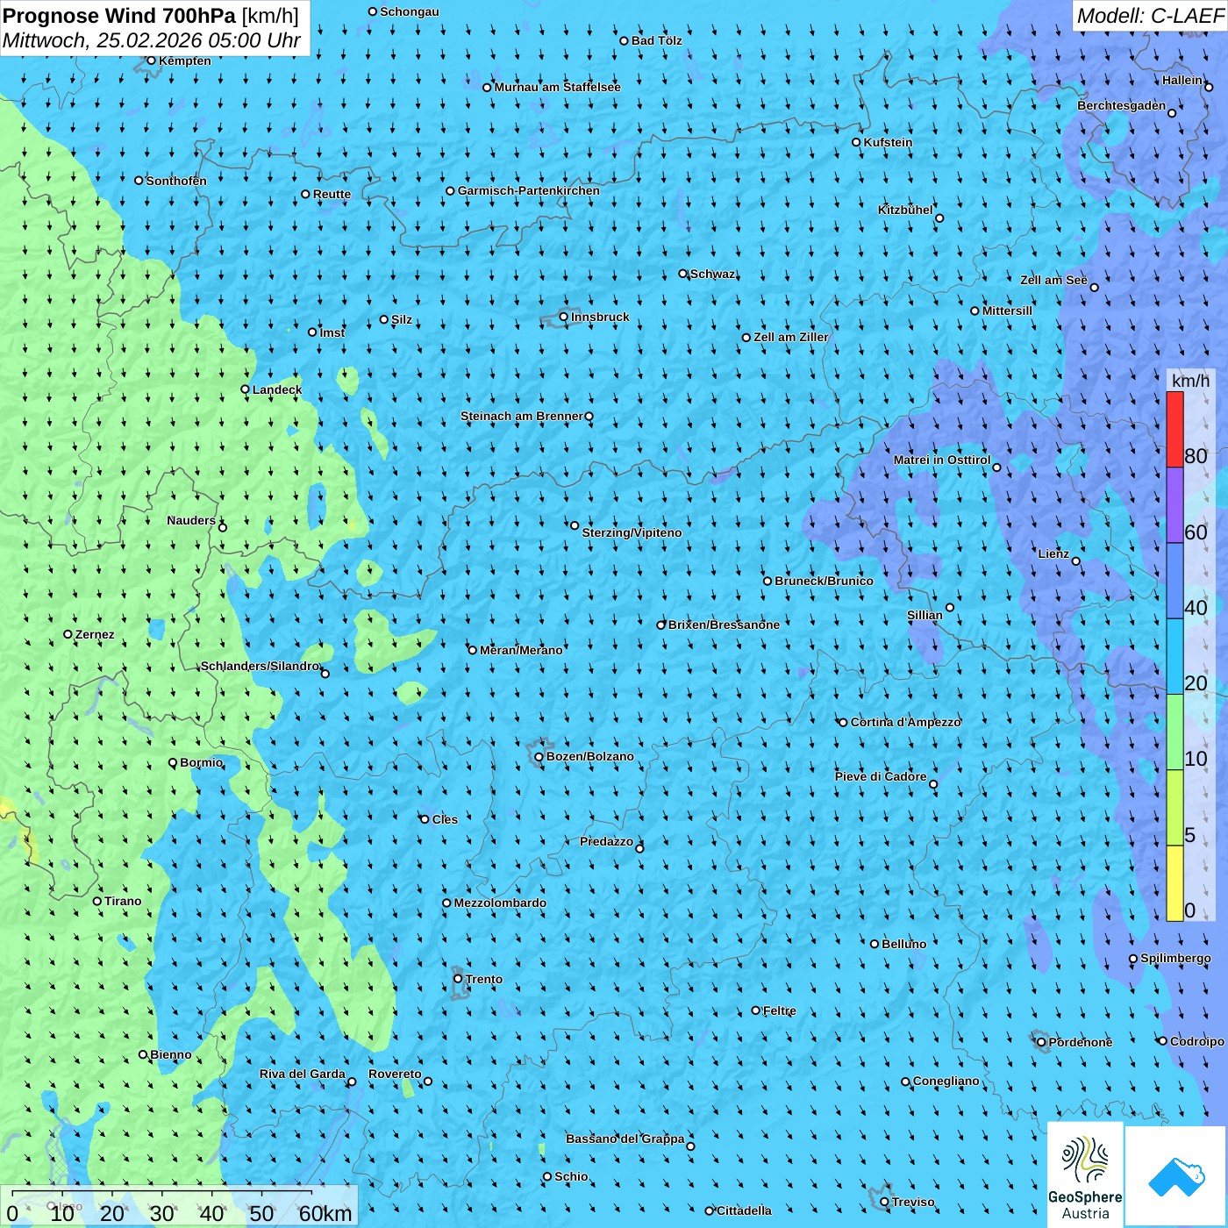
Task: Click the Berchtesgaden label
Action: coord(1122,105)
